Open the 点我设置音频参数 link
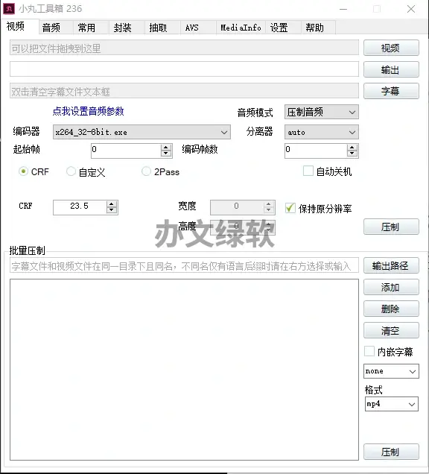Viewport: 429px width, 474px height. point(88,111)
